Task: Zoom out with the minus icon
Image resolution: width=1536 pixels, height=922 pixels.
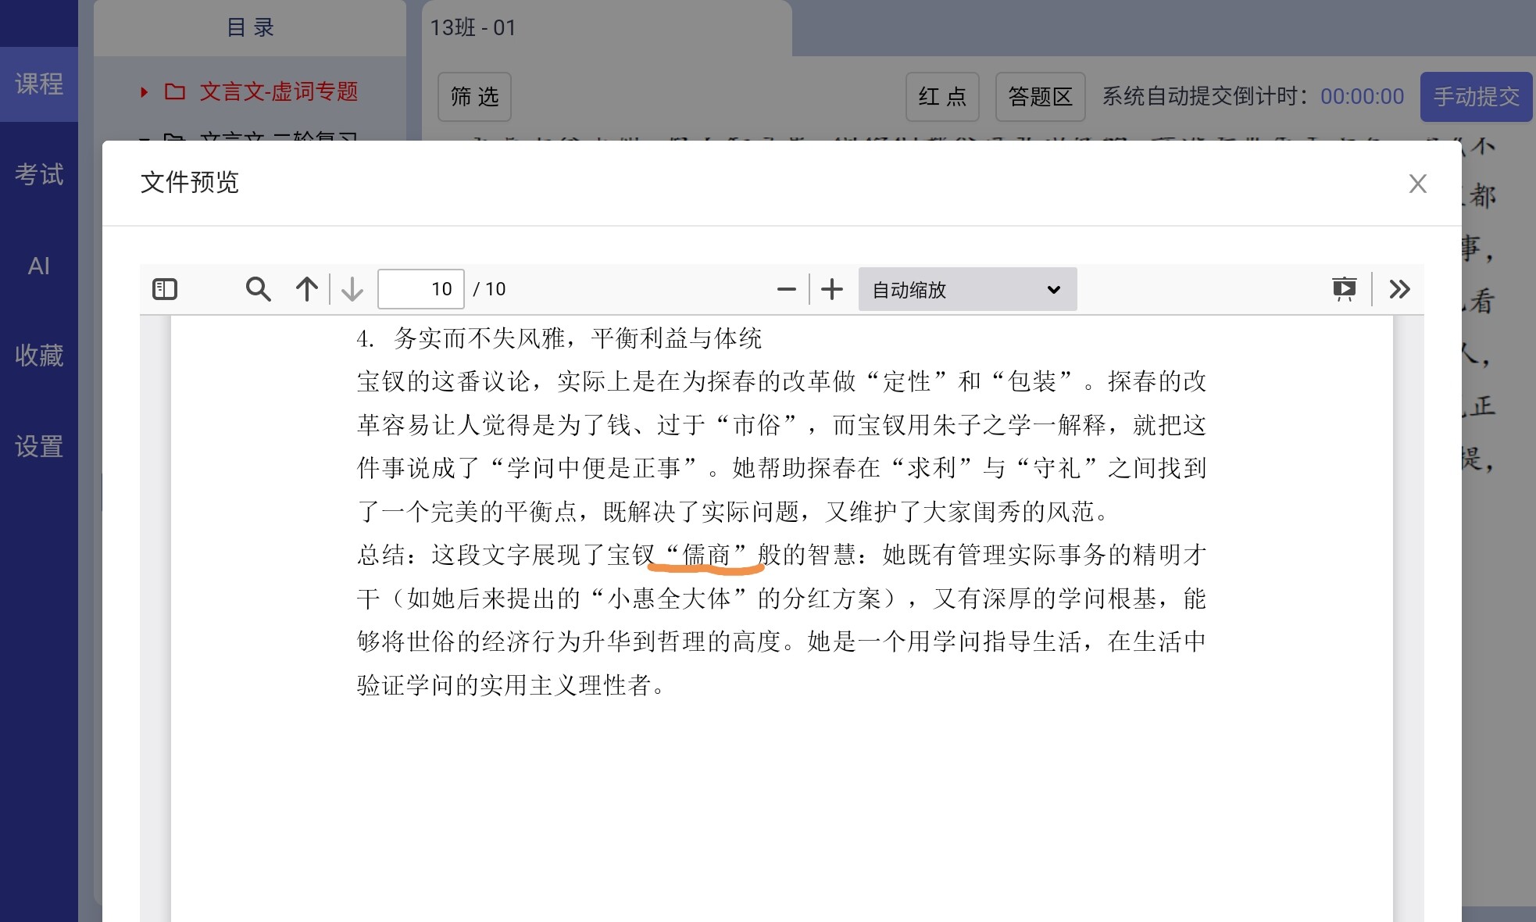Action: point(786,289)
